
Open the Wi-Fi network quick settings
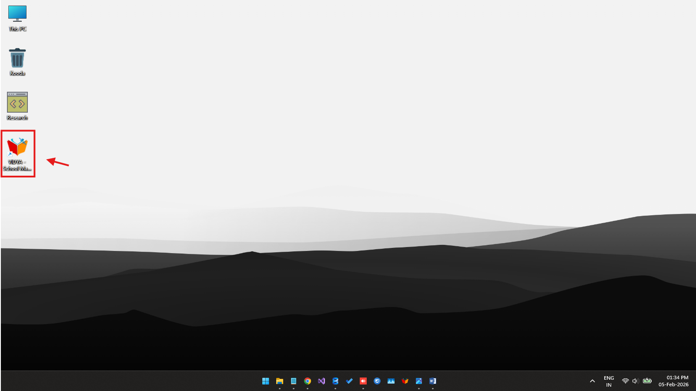click(625, 381)
